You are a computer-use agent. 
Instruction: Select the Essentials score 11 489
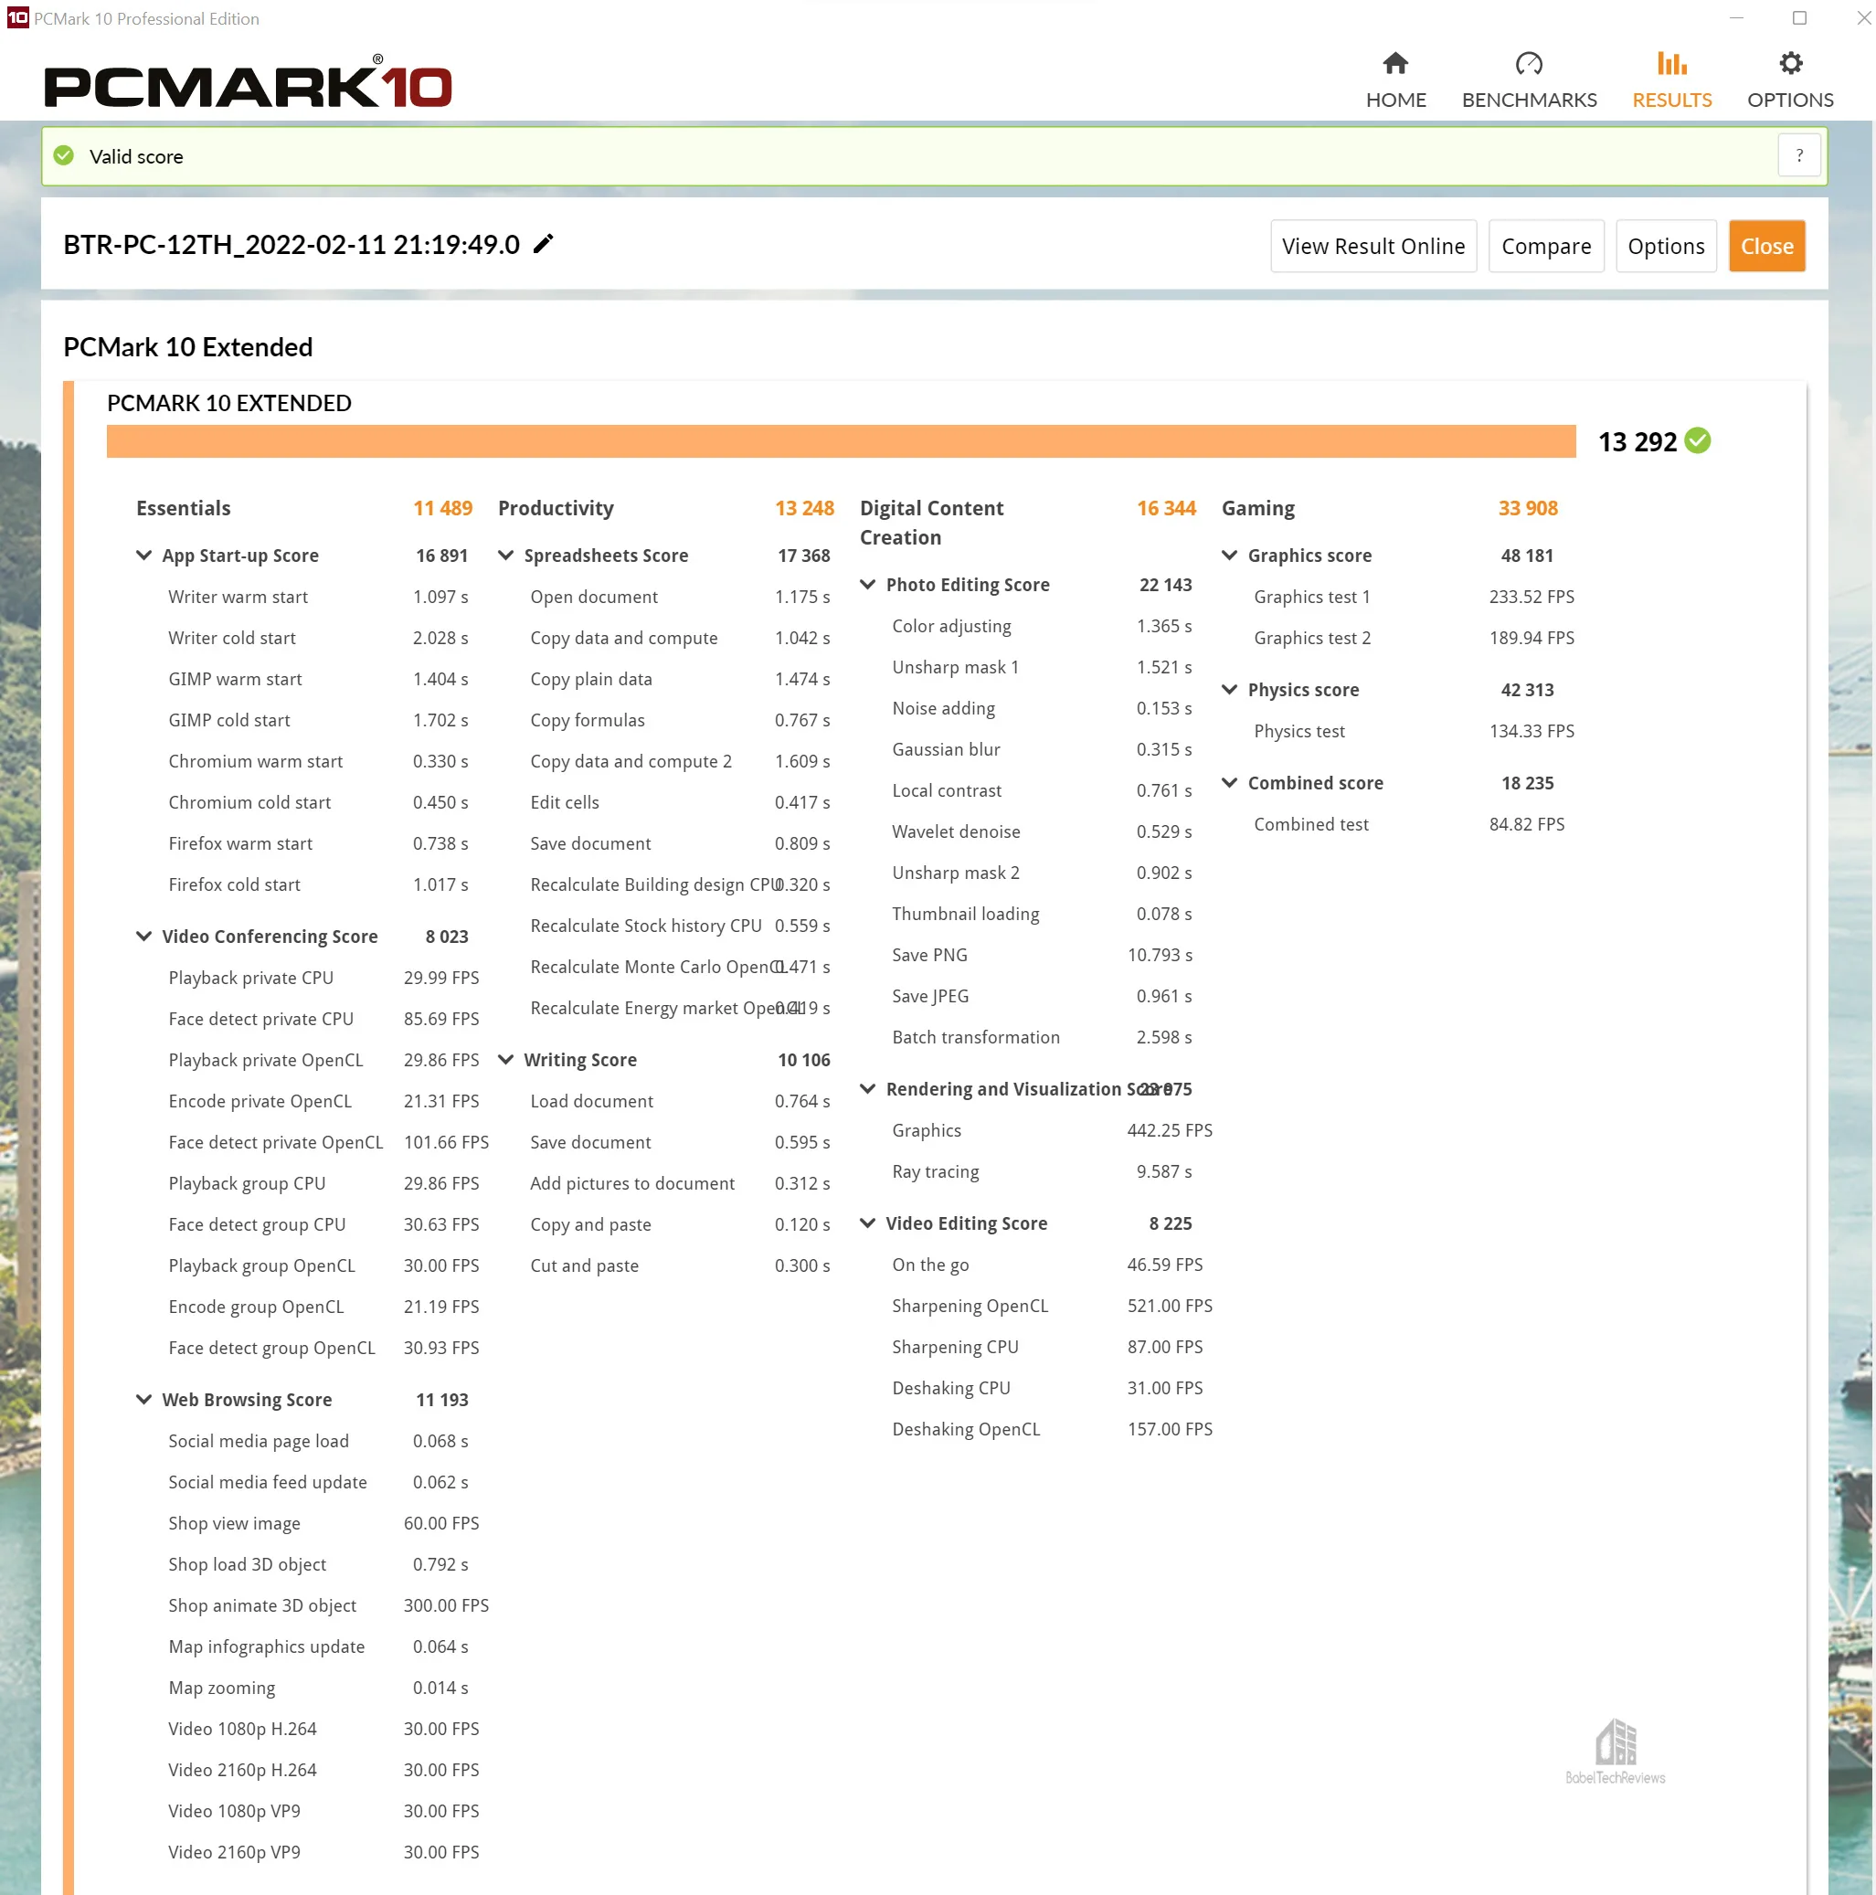pyautogui.click(x=442, y=509)
